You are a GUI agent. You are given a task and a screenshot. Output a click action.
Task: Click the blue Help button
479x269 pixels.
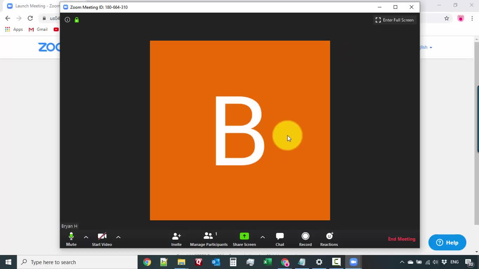tap(447, 242)
